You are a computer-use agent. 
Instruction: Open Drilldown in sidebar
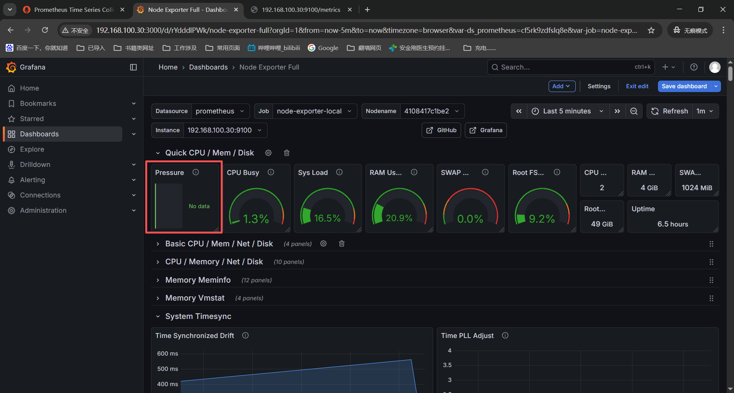[x=35, y=165]
